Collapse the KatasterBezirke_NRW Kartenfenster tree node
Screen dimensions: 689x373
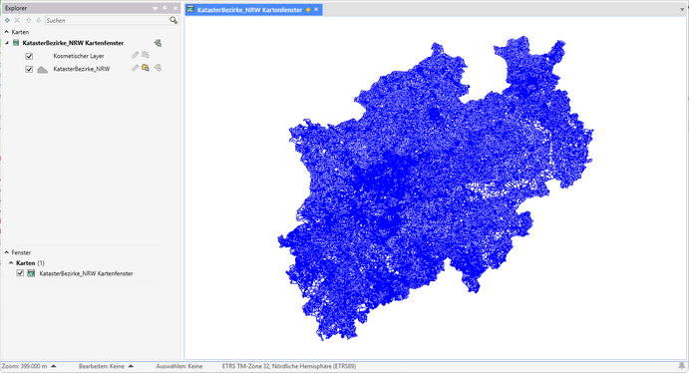pyautogui.click(x=7, y=43)
